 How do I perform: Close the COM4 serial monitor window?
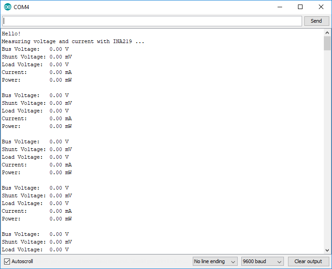pyautogui.click(x=321, y=7)
